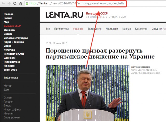Open Наука и техника sidebar section
This screenshot has width=166, height=122.
coord(14,42)
